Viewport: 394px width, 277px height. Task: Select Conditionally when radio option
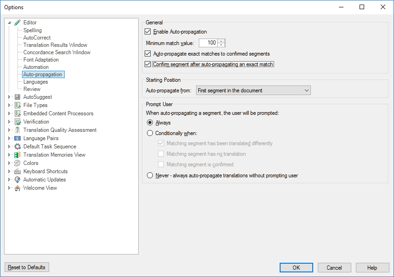(150, 133)
